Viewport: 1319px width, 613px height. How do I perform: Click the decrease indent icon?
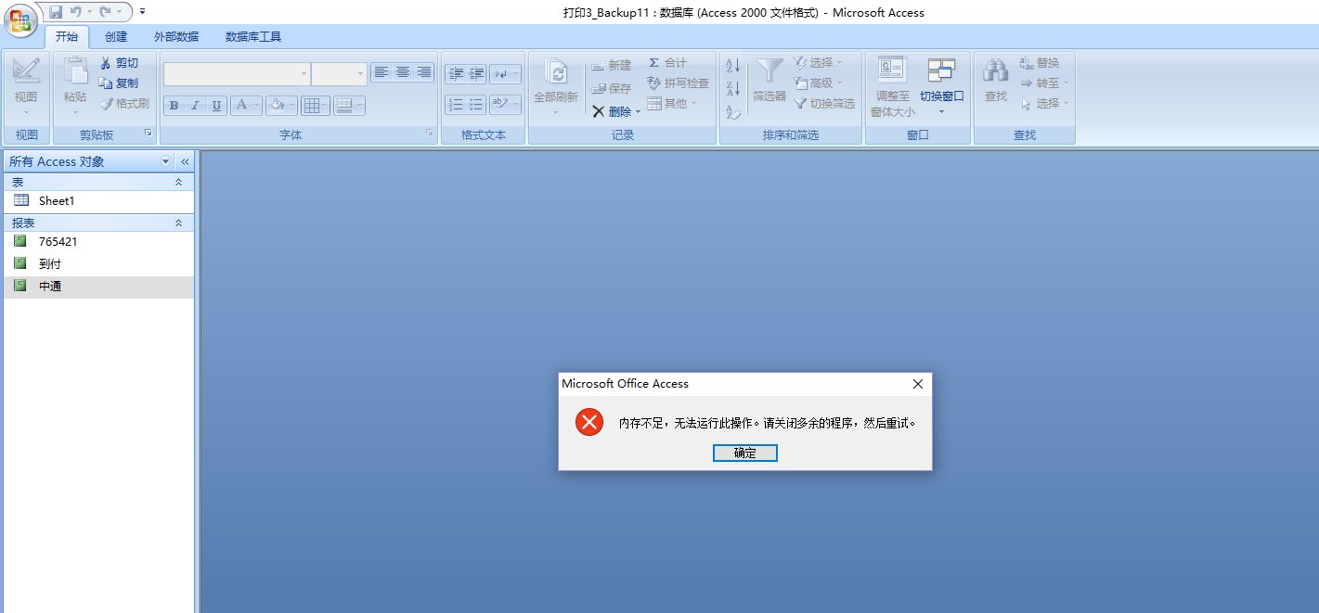[x=455, y=74]
